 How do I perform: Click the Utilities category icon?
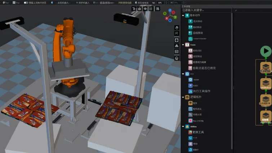pyautogui.click(x=187, y=126)
